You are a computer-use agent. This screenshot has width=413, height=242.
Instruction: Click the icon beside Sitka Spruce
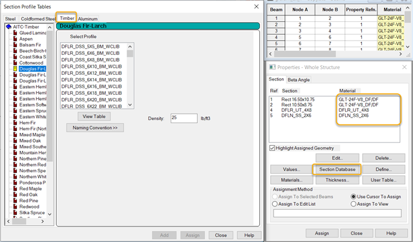[x=16, y=212]
